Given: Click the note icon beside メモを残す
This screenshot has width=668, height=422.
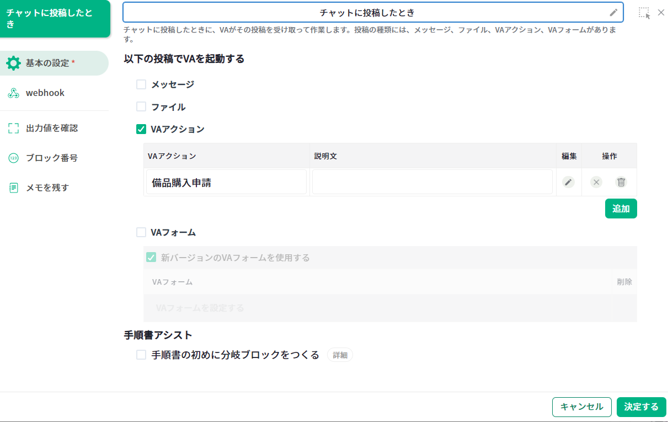Looking at the screenshot, I should (13, 188).
